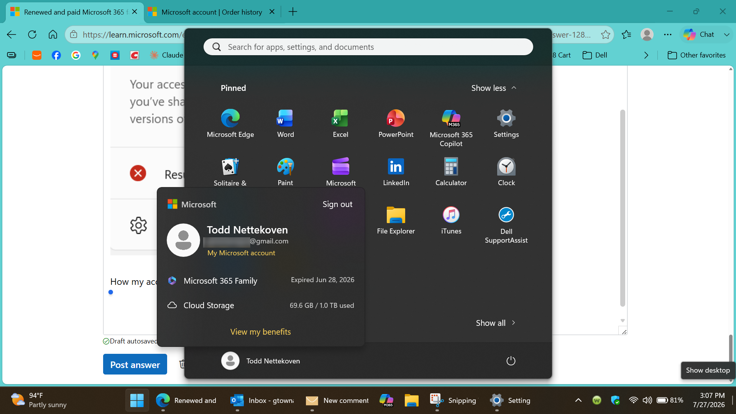This screenshot has height=414, width=736.
Task: Expand the Copilot Chat dropdown arrow
Action: pyautogui.click(x=726, y=34)
